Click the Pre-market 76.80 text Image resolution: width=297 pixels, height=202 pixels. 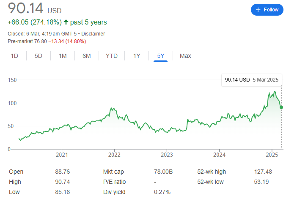click(x=27, y=41)
